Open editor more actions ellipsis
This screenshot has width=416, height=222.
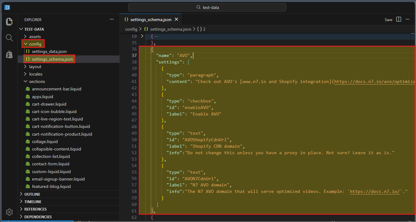tap(407, 19)
